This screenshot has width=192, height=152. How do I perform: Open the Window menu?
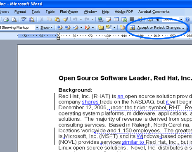pos(90,12)
